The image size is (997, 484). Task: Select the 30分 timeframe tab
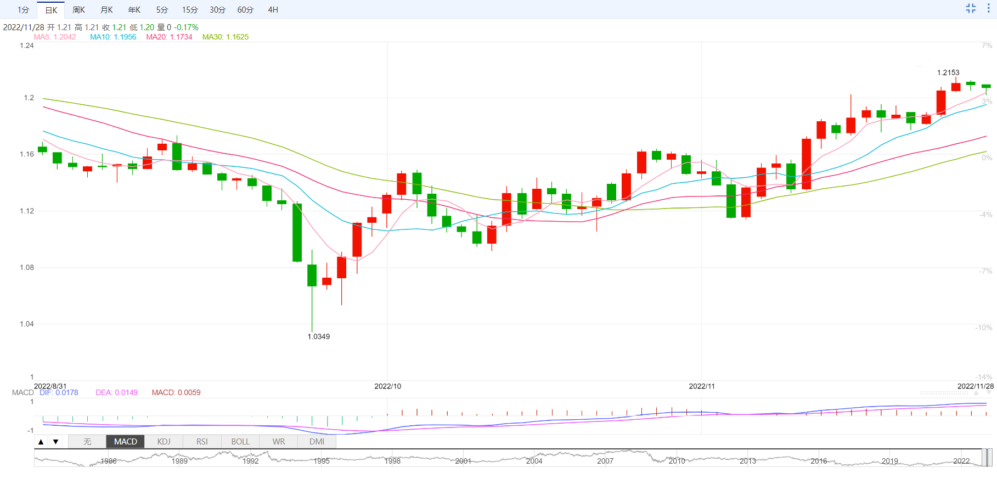coord(217,10)
